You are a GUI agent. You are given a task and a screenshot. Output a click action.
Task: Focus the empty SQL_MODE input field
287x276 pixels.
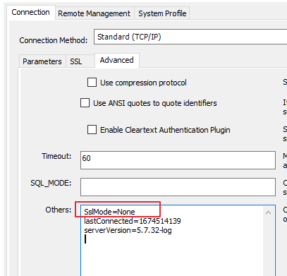pyautogui.click(x=178, y=187)
